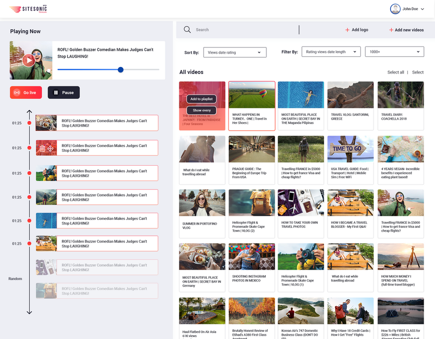Screen dimensions: 435x339
Task: Open the '1000+' filter dropdown
Action: tap(394, 52)
